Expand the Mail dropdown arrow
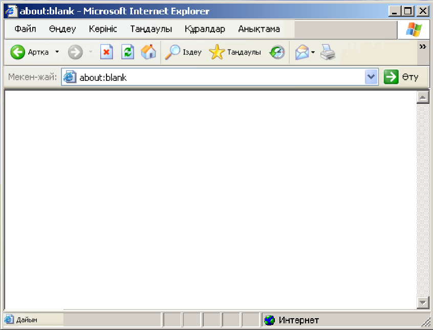This screenshot has width=433, height=330. pyautogui.click(x=313, y=52)
